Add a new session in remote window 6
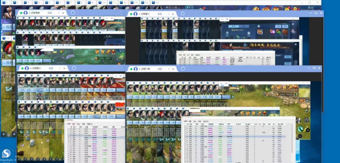Screen dimensions: 340x163 (183, 69)
